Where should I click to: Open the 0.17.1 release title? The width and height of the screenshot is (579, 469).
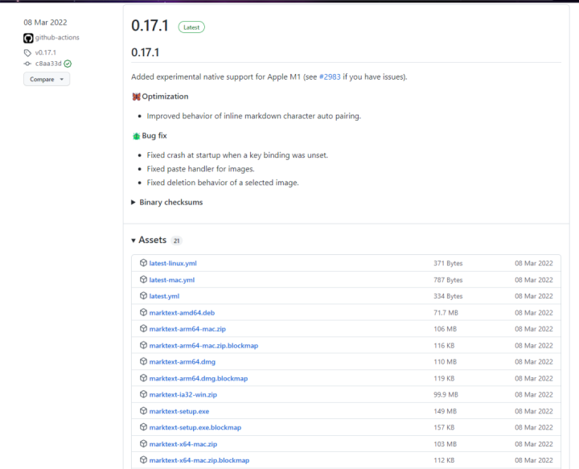coord(150,26)
